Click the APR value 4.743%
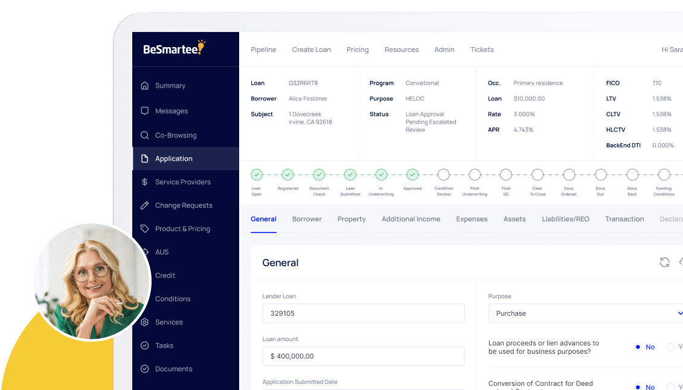The image size is (683, 390). (523, 130)
